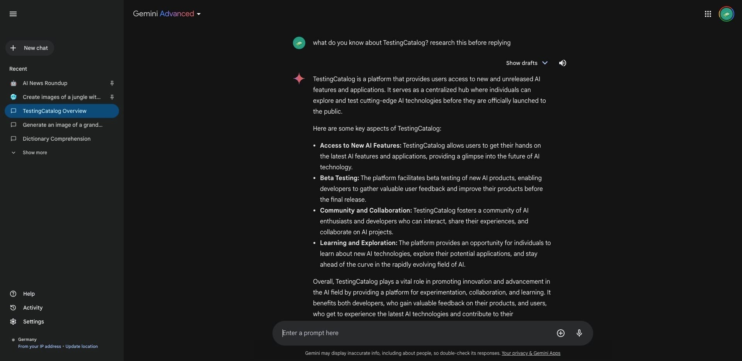Listen to response with speaker icon

[562, 63]
